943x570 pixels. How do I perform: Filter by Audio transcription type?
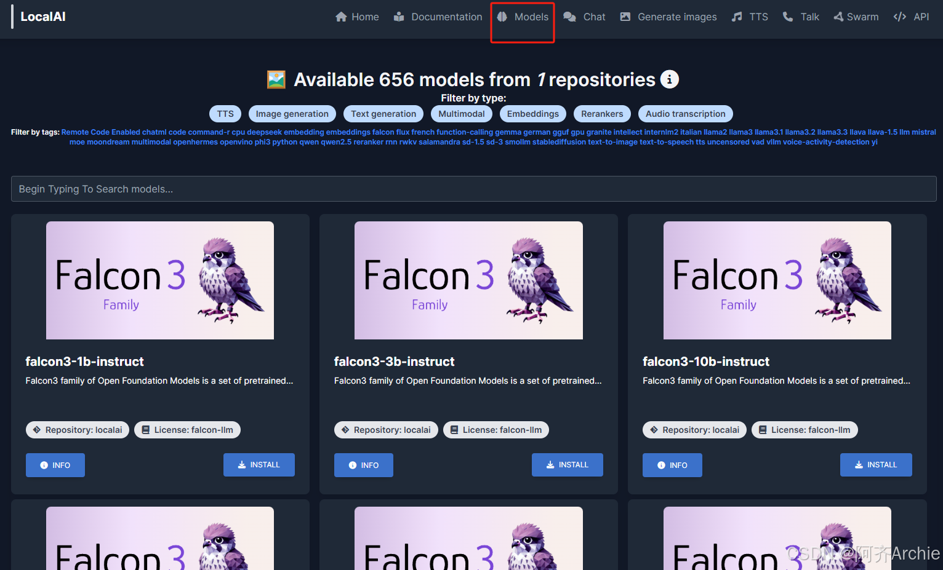point(686,114)
